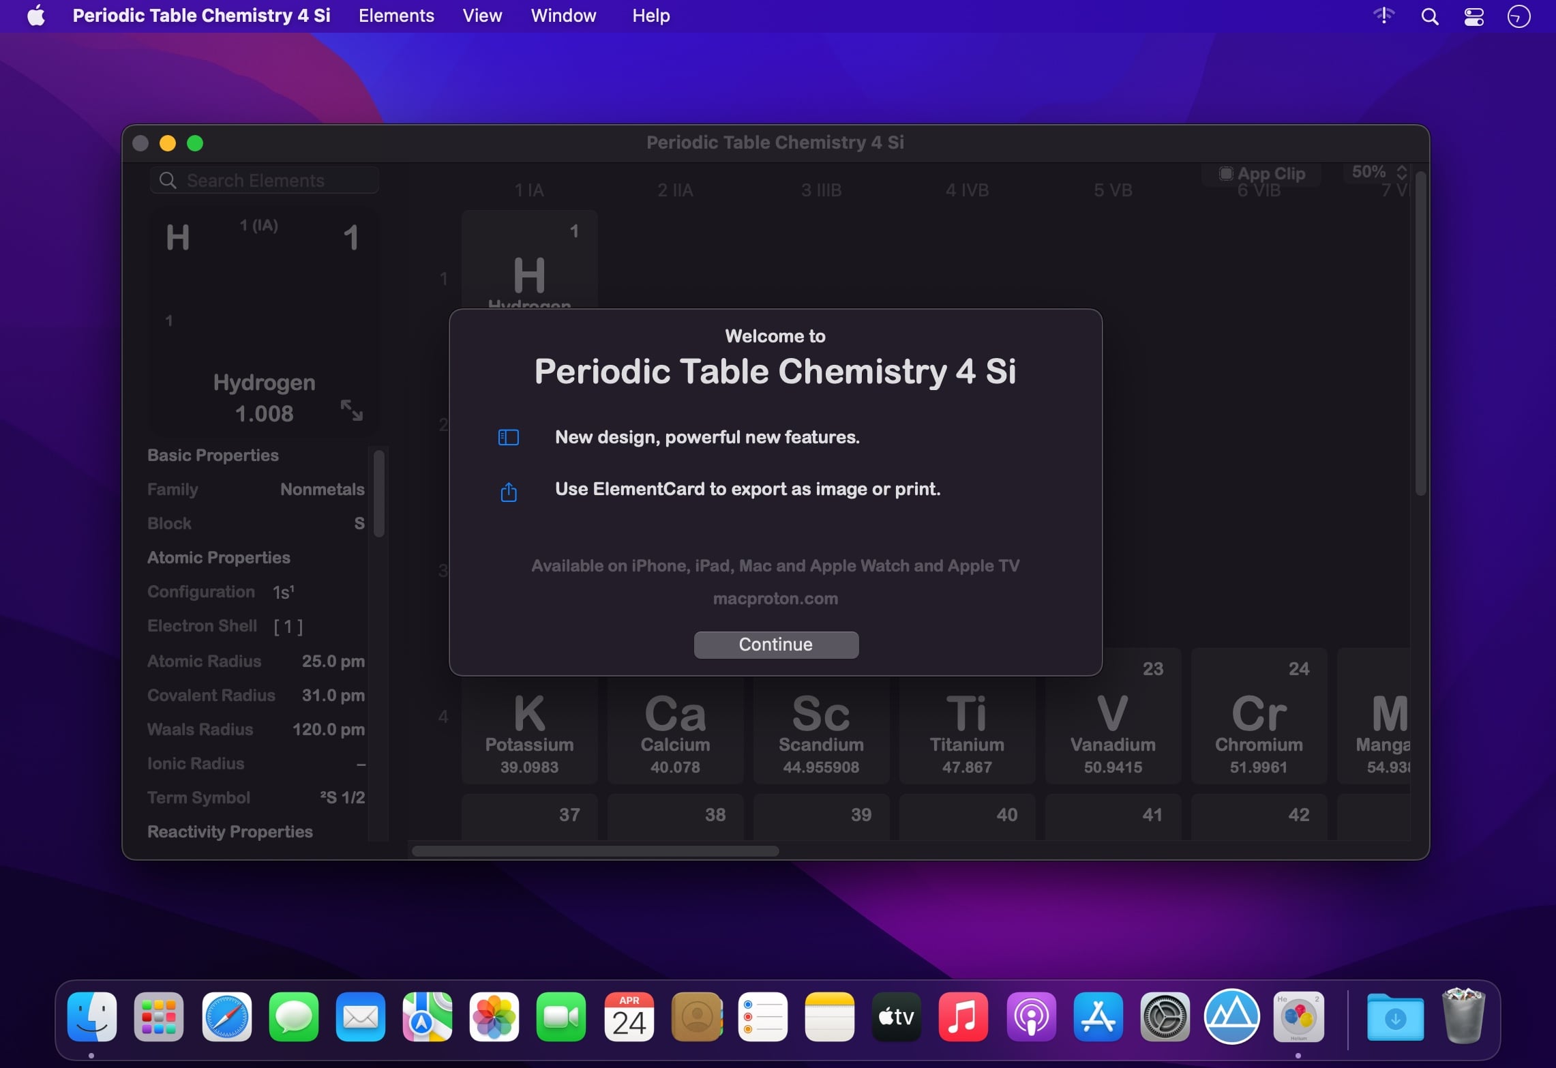Screen dimensions: 1556x1068
Task: Click the Term Symbol ²S 1/2 value
Action: (x=342, y=798)
